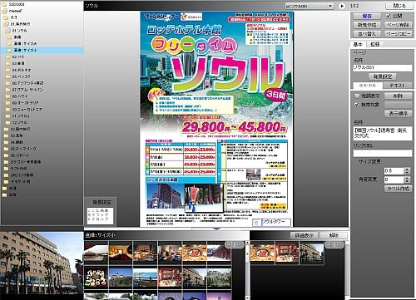Select the hotel building thumbnail in the selected-images panel
The image size is (416, 300).
[311, 253]
